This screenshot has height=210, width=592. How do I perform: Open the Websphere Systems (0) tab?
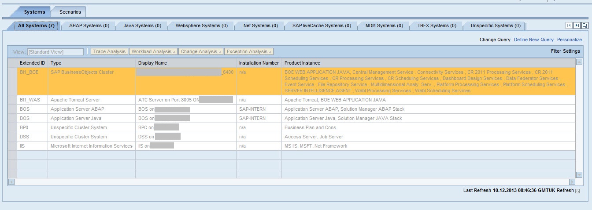(202, 25)
